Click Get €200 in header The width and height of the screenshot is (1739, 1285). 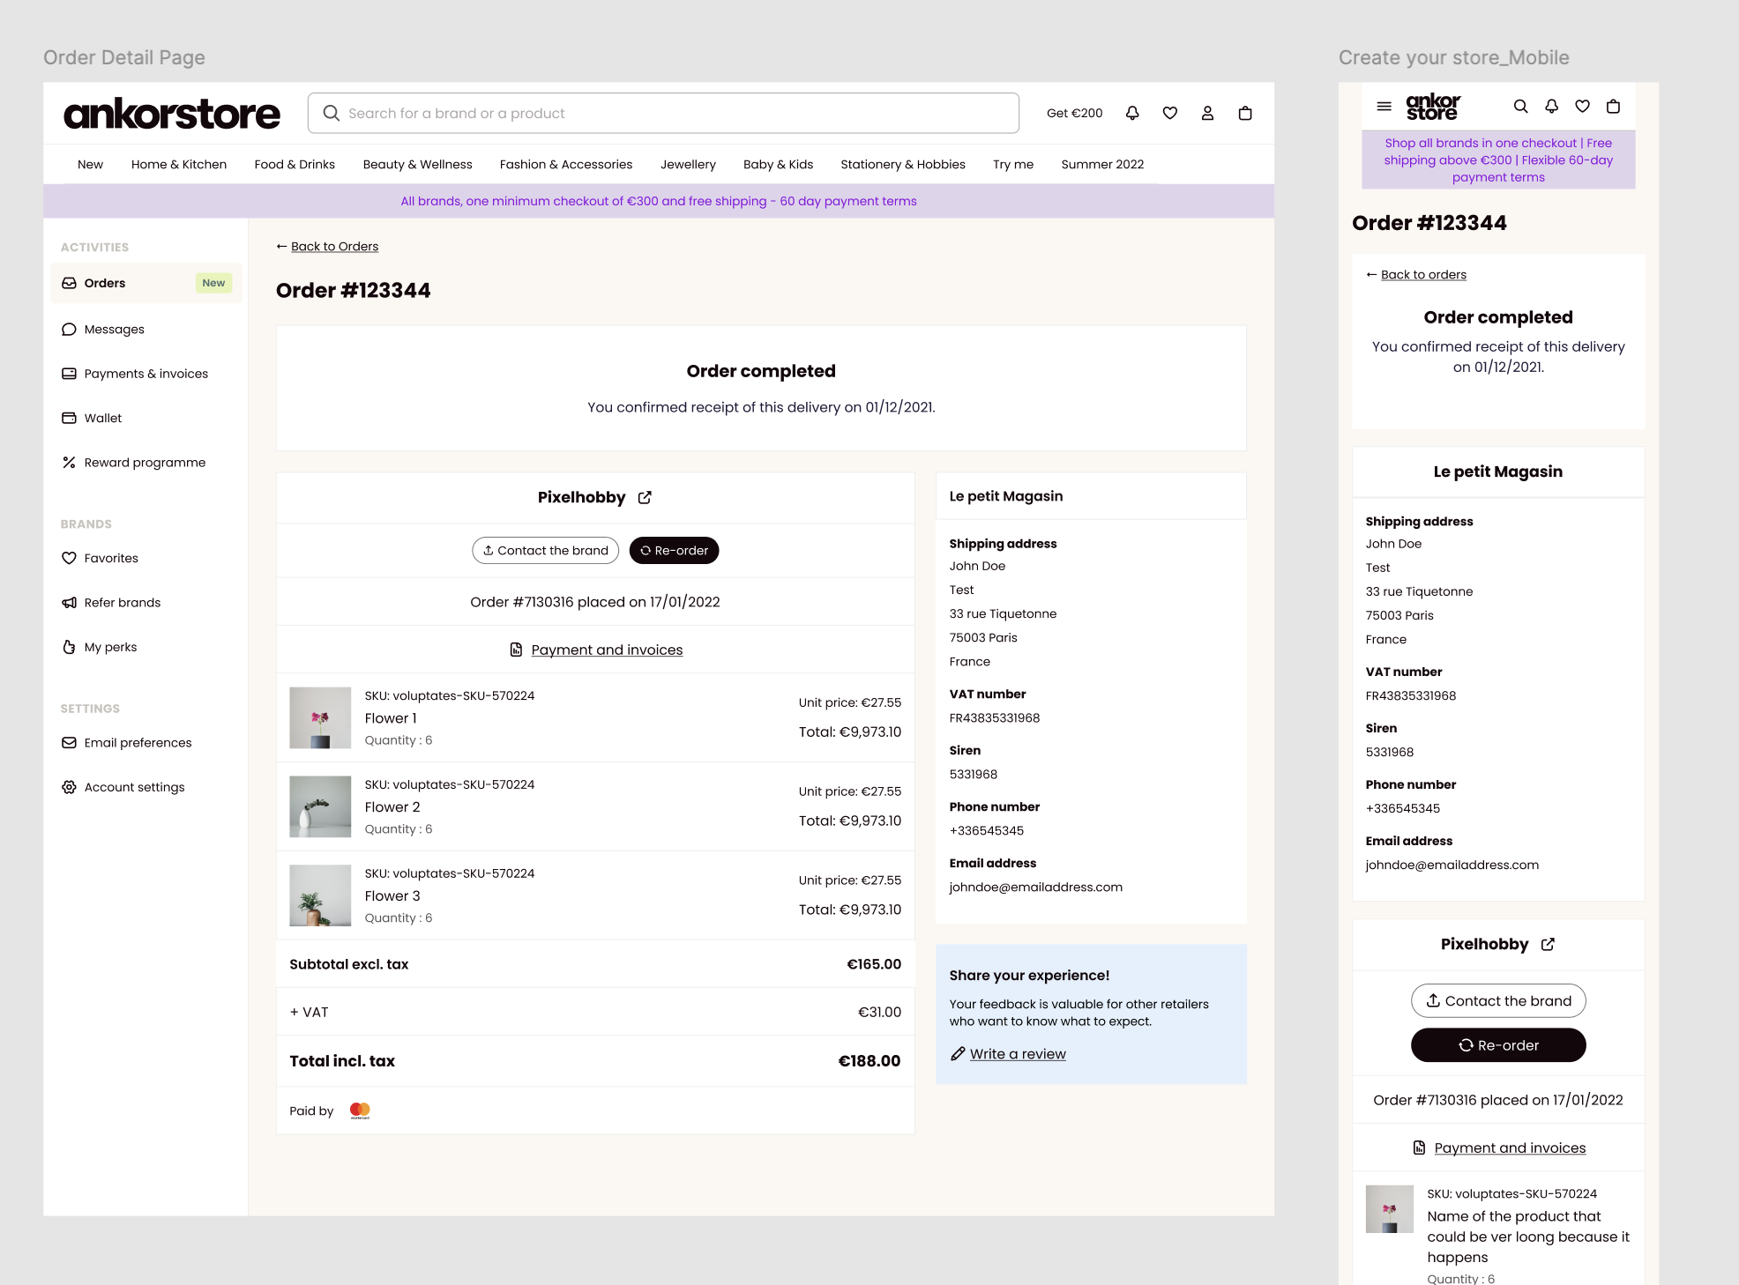click(x=1074, y=113)
